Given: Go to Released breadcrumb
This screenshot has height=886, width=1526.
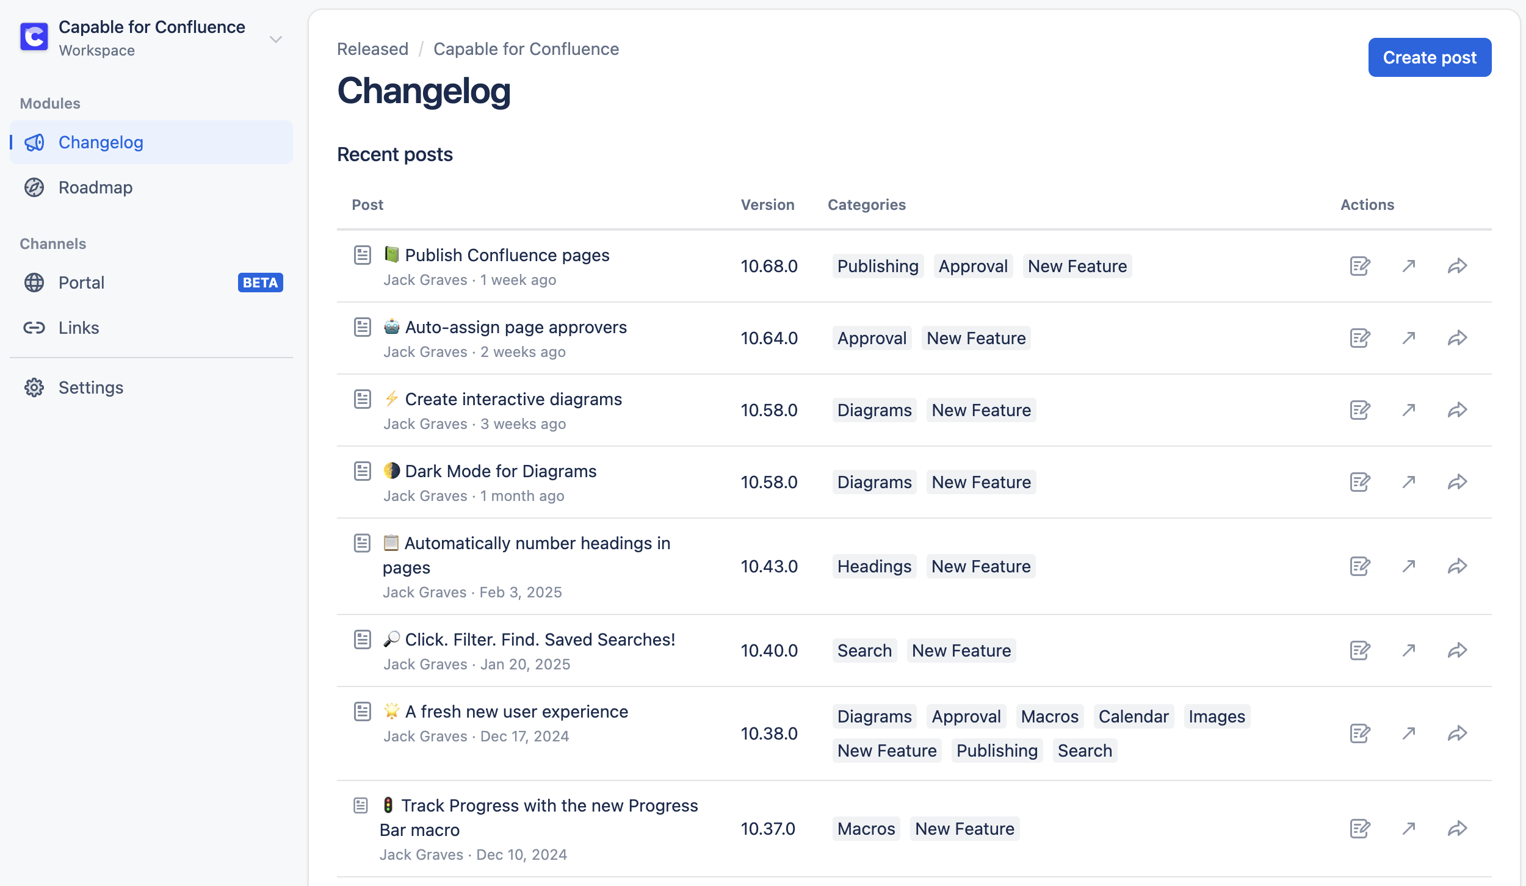Looking at the screenshot, I should click(x=372, y=49).
